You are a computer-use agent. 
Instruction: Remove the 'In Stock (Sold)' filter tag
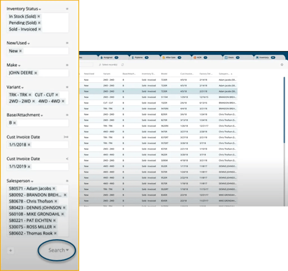click(x=39, y=16)
